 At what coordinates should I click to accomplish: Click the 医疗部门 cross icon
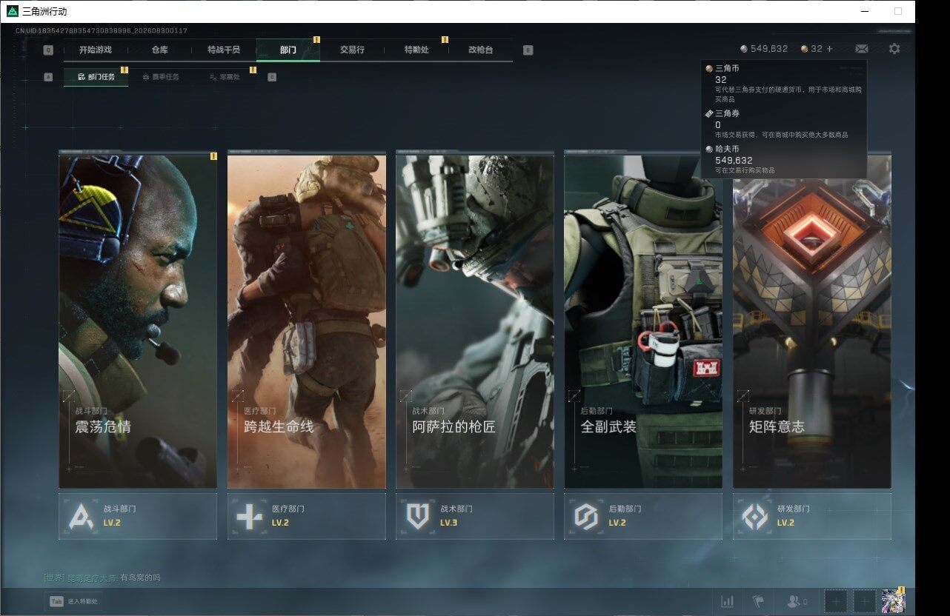click(x=249, y=516)
